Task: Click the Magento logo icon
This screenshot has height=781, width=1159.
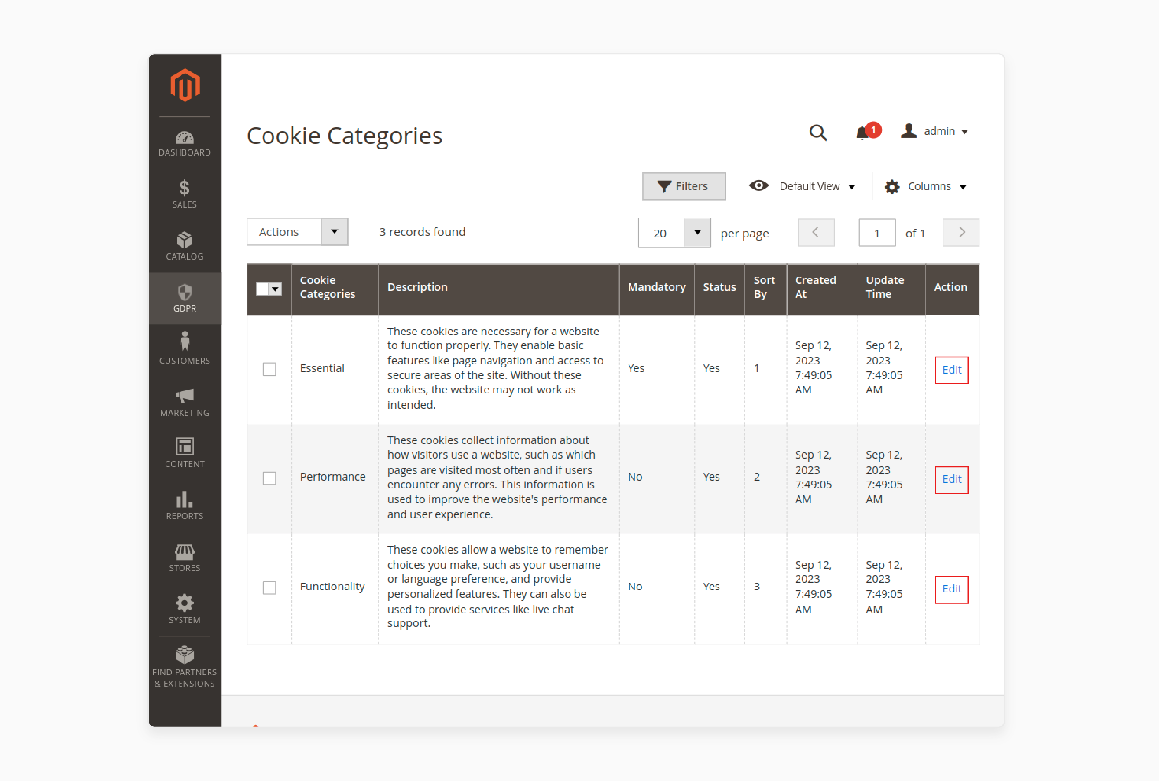Action: point(185,85)
